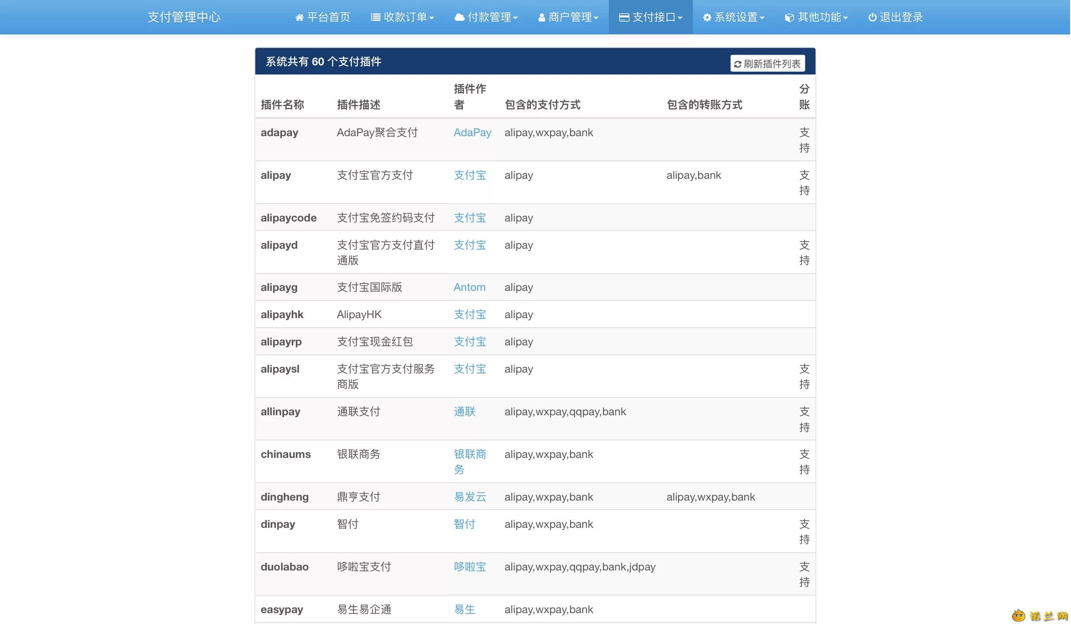Click the chinaums plugin name
The width and height of the screenshot is (1071, 624).
(285, 454)
